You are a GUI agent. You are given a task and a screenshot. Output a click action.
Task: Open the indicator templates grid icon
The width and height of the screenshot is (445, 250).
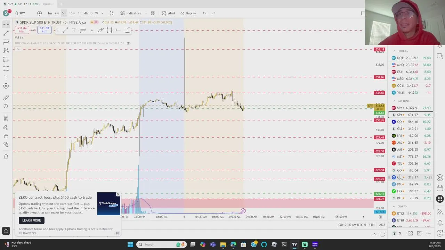point(153,13)
